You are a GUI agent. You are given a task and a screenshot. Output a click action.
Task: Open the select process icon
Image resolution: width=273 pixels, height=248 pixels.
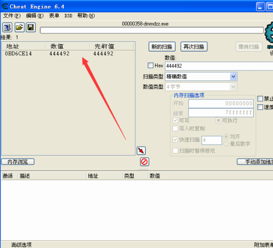point(7,27)
